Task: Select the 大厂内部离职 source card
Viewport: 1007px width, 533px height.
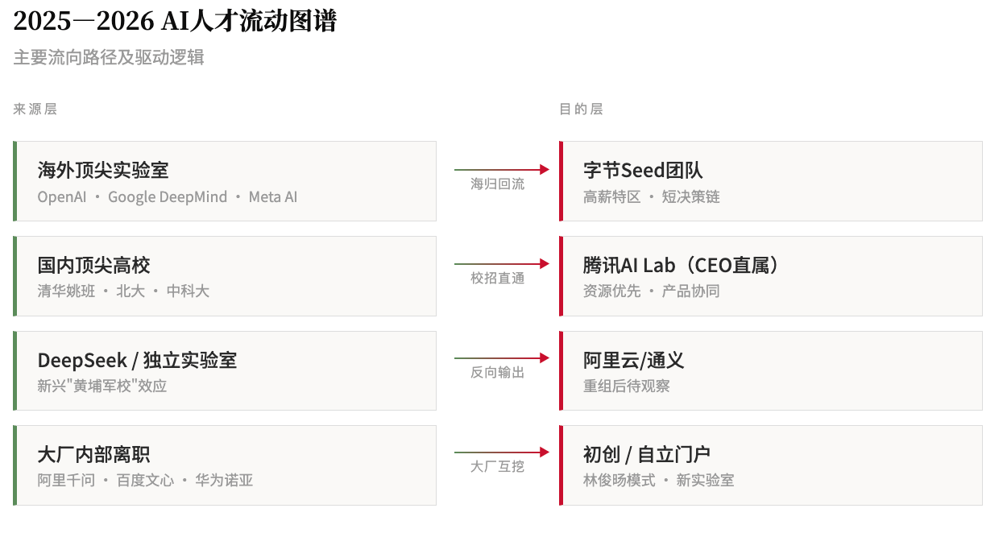Action: [x=226, y=465]
